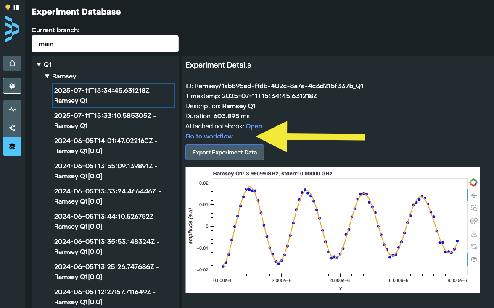Image resolution: width=494 pixels, height=308 pixels.
Task: Collapse the Q1 tree node
Action: point(39,65)
